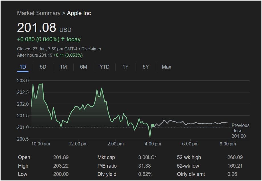The width and height of the screenshot is (262, 181).
Task: Open the 5Y chart tab
Action: coord(146,67)
